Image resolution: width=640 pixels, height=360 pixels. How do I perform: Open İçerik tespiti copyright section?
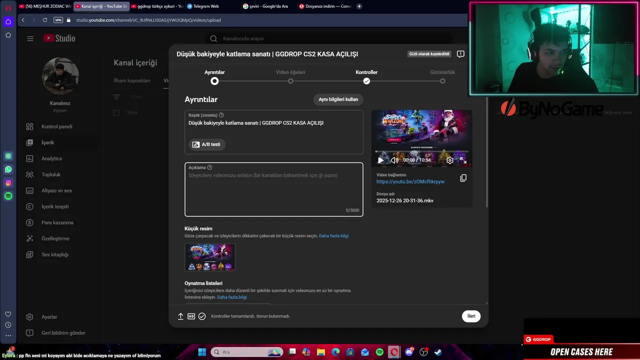point(55,206)
